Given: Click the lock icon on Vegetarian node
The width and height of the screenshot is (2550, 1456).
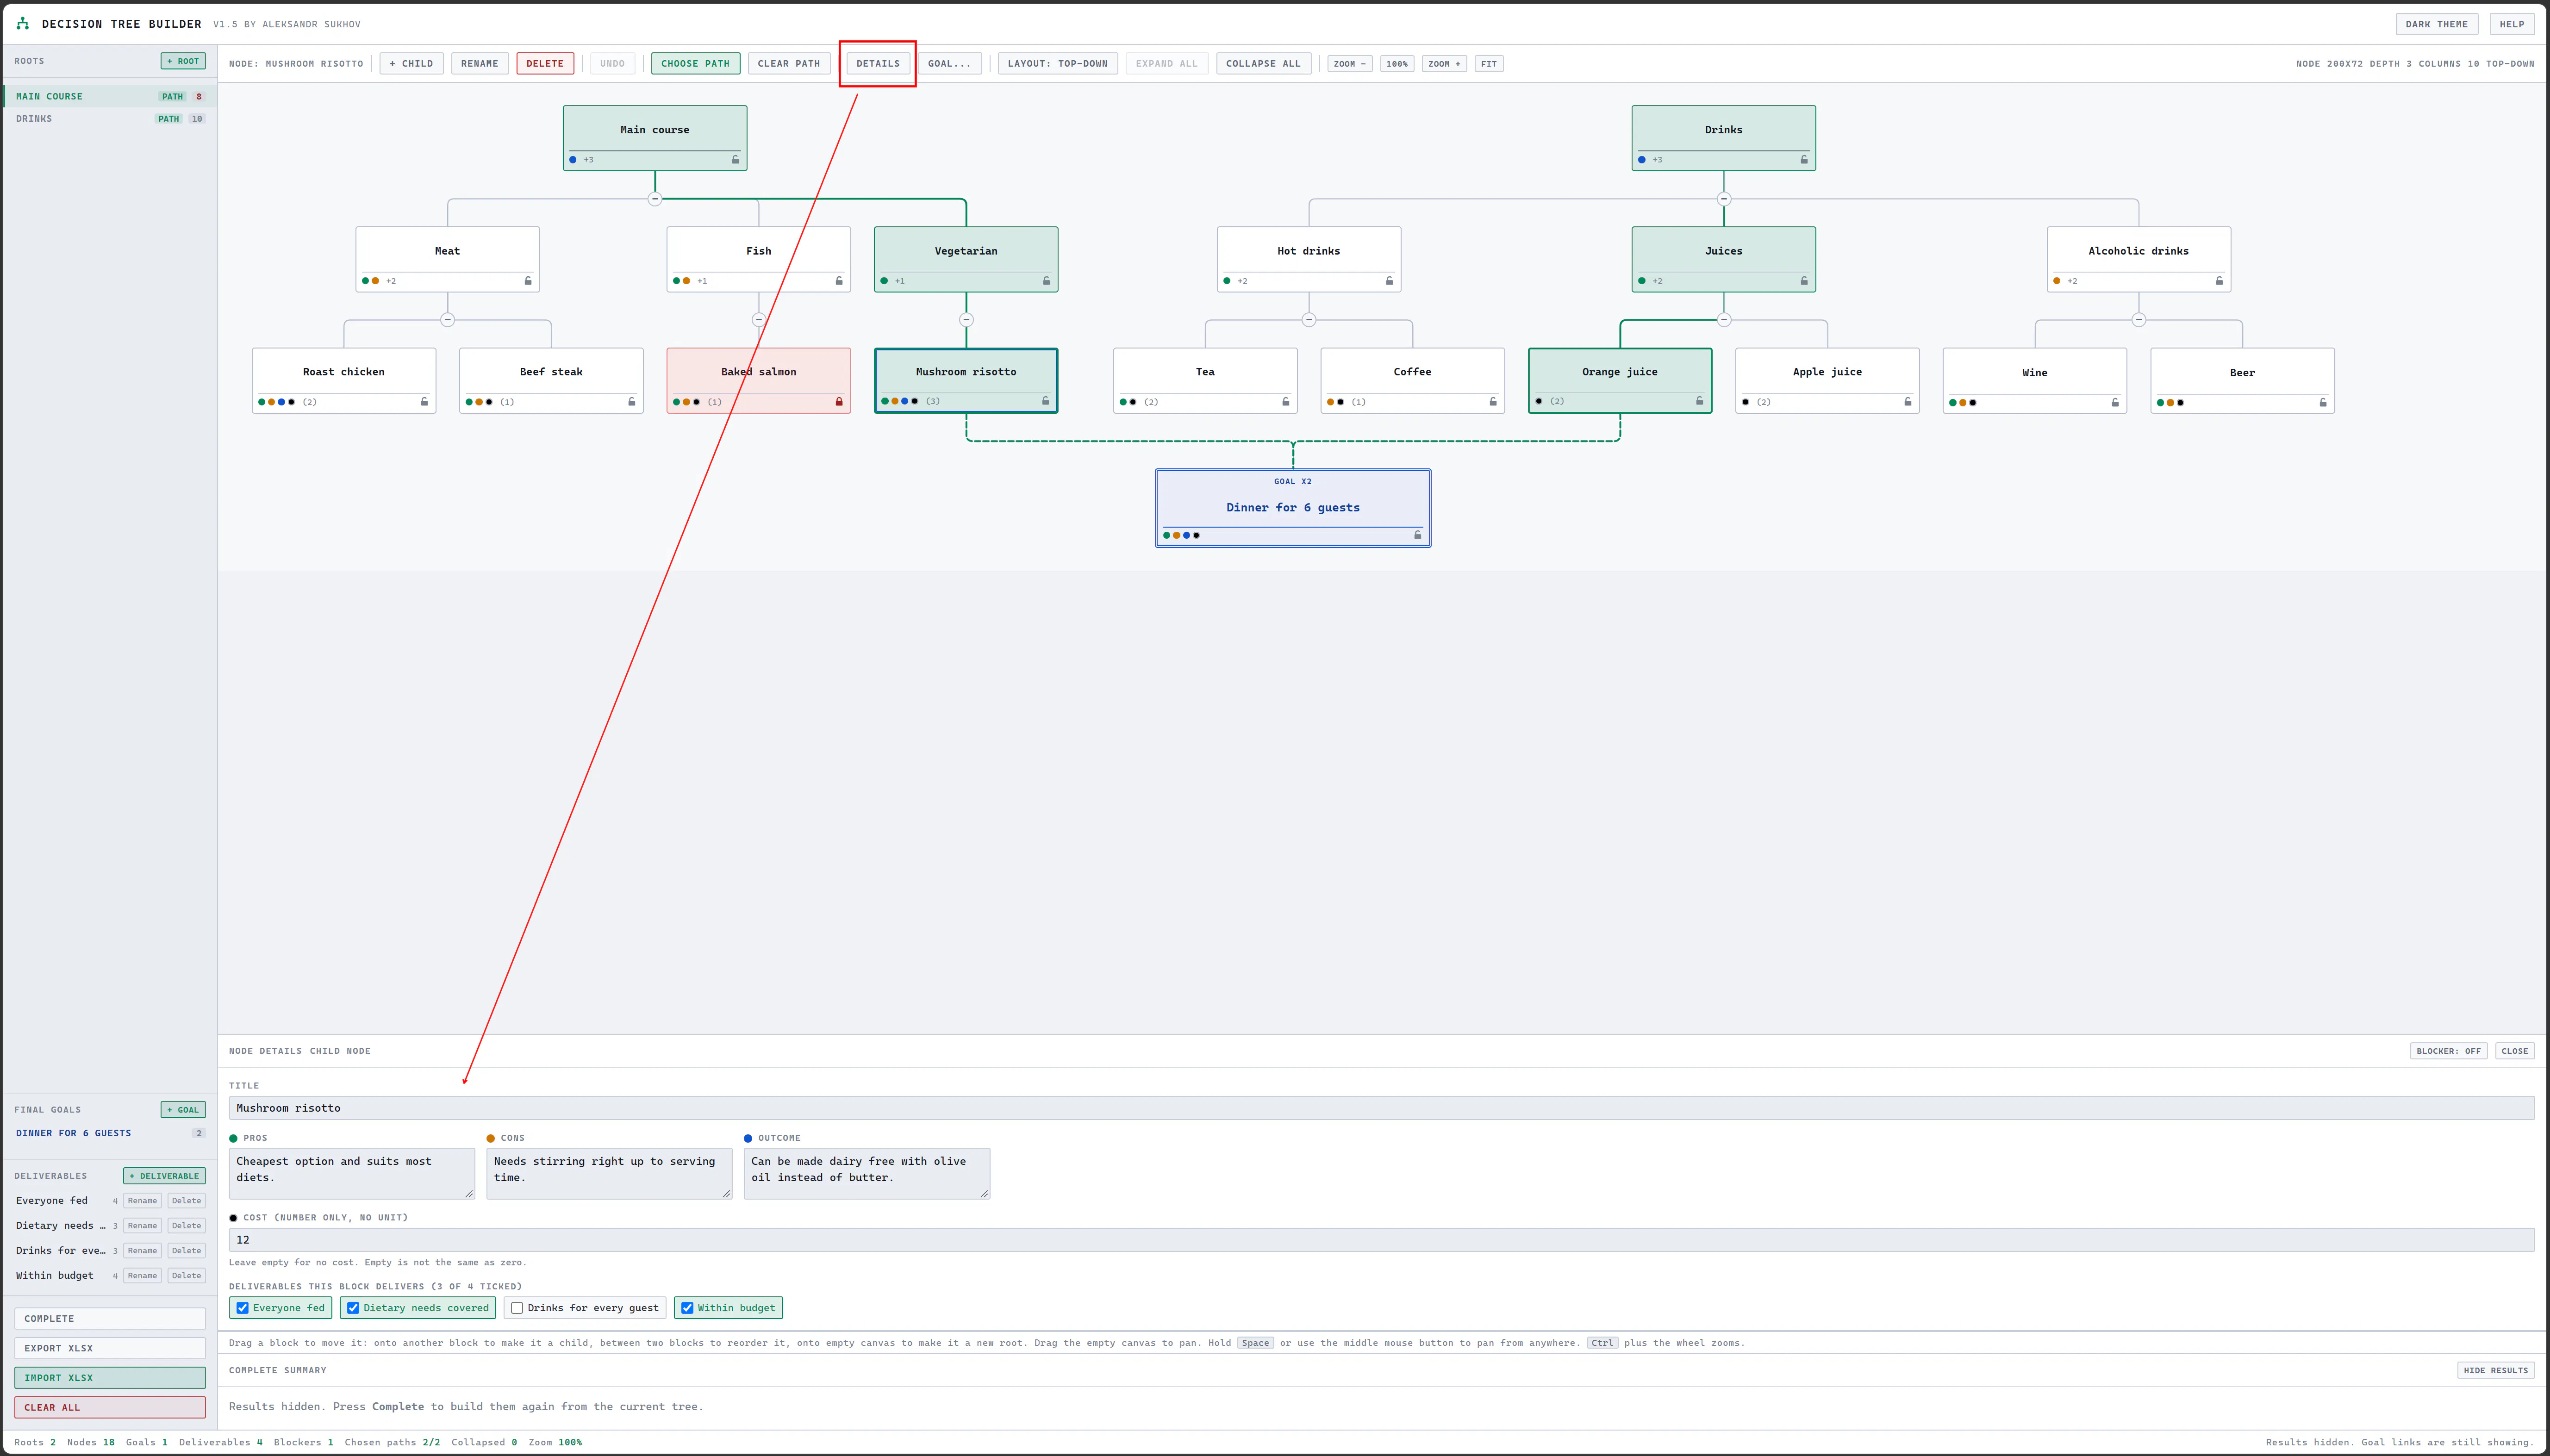Looking at the screenshot, I should 1047,281.
